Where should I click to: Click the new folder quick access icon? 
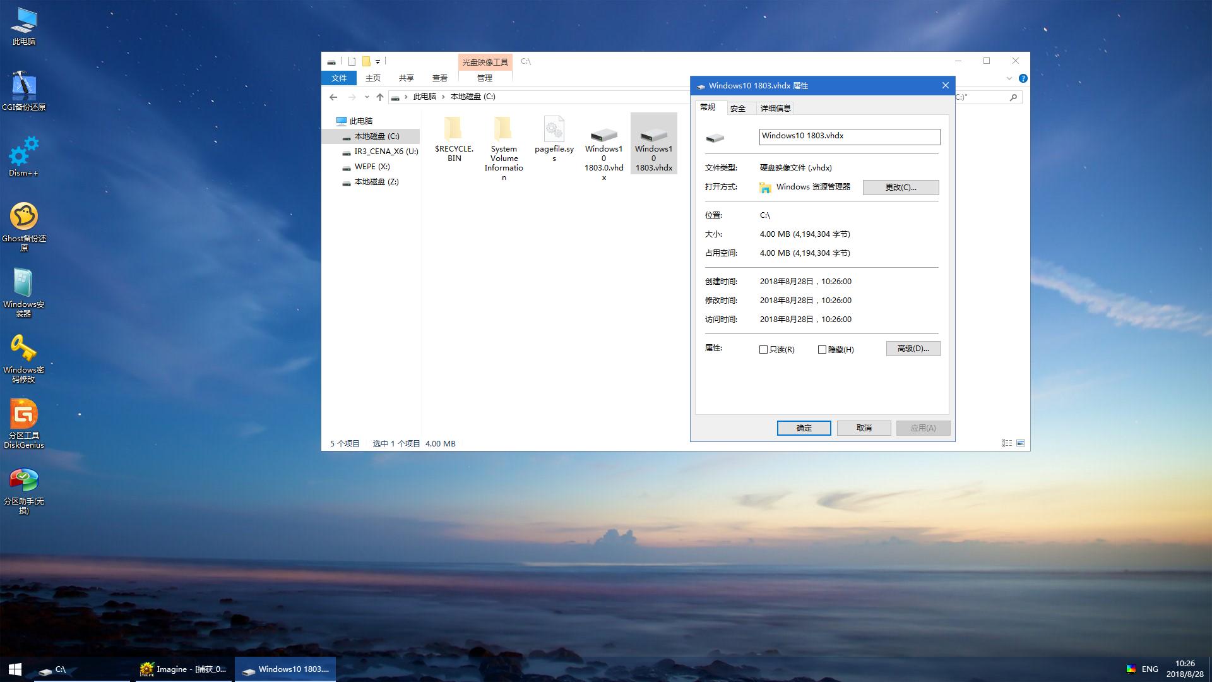pyautogui.click(x=365, y=61)
